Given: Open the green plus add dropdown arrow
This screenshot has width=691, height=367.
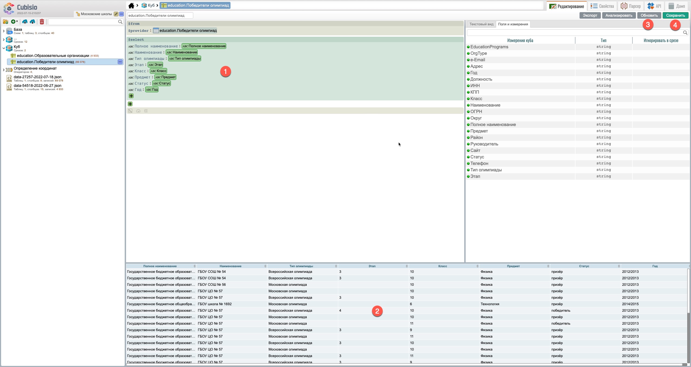Looking at the screenshot, I should tap(17, 22).
